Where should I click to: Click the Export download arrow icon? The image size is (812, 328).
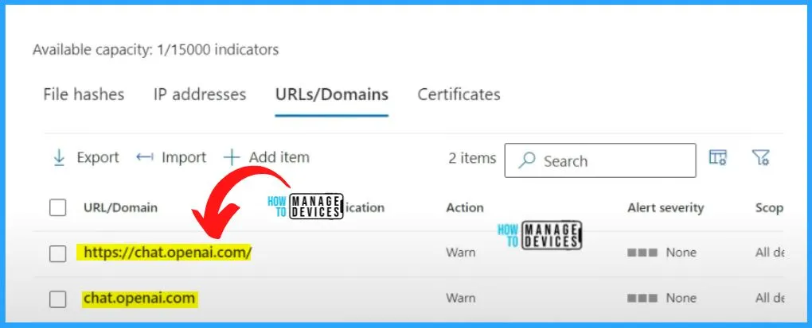click(x=60, y=157)
